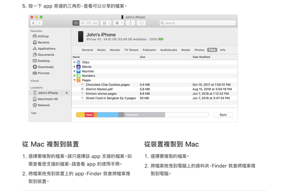The height and width of the screenshot is (193, 292).
Task: Collapse the Pages disclosure triangle
Action: [74, 80]
